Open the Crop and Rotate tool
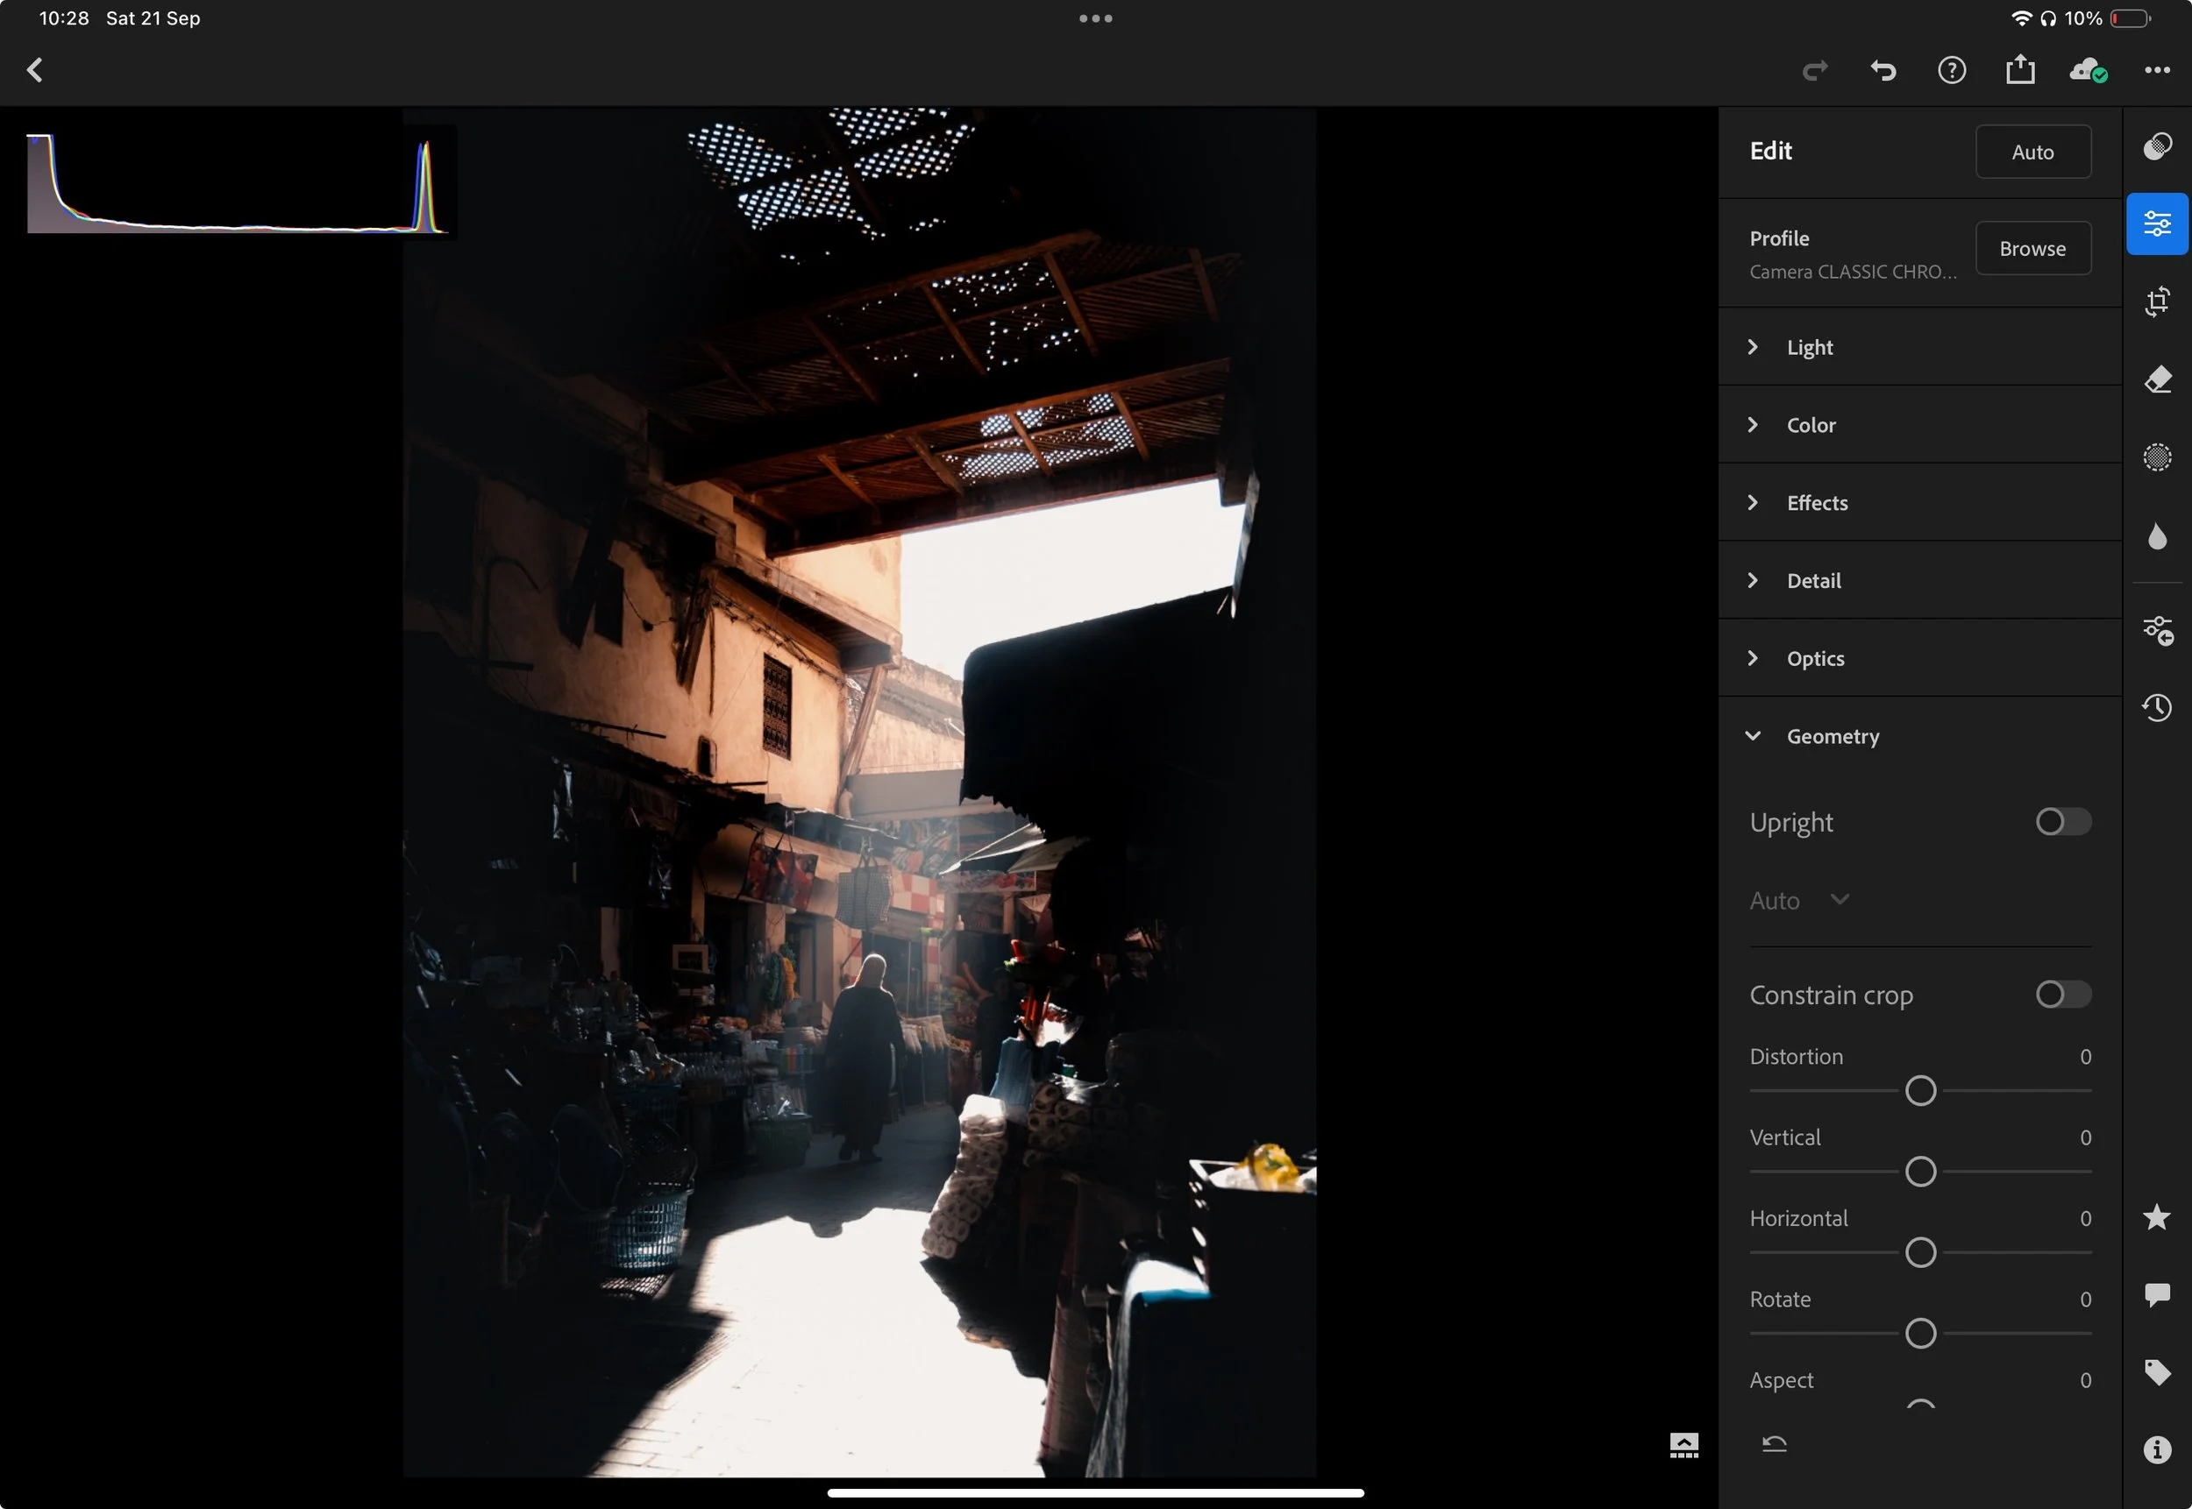This screenshot has height=1509, width=2192. 2156,302
